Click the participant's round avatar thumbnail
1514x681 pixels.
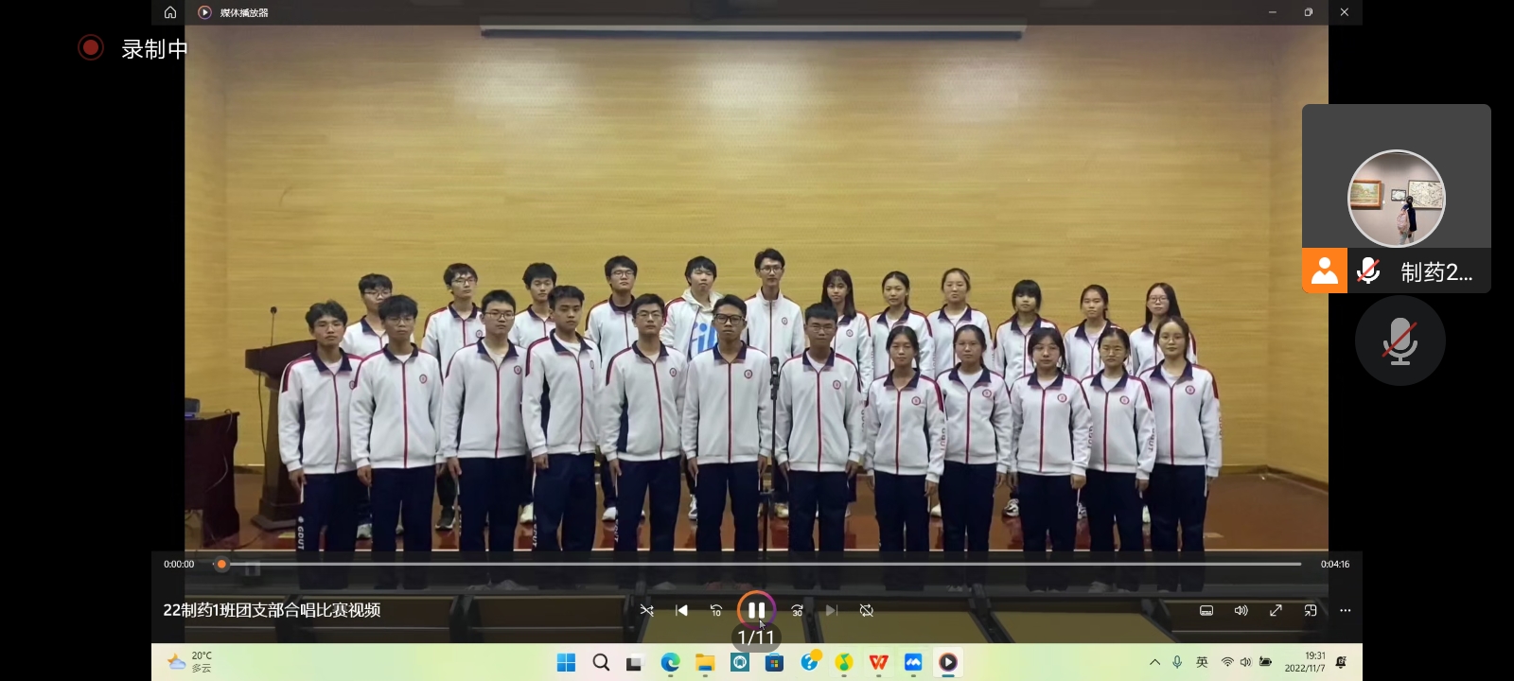click(1396, 199)
